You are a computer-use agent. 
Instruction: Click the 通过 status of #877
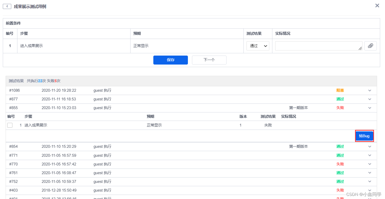point(340,99)
